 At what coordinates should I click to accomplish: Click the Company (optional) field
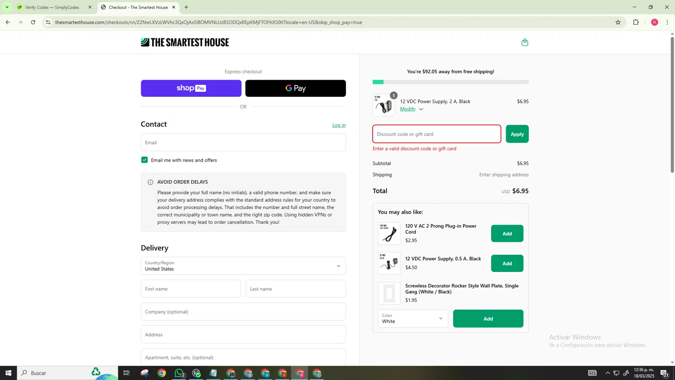[243, 312]
